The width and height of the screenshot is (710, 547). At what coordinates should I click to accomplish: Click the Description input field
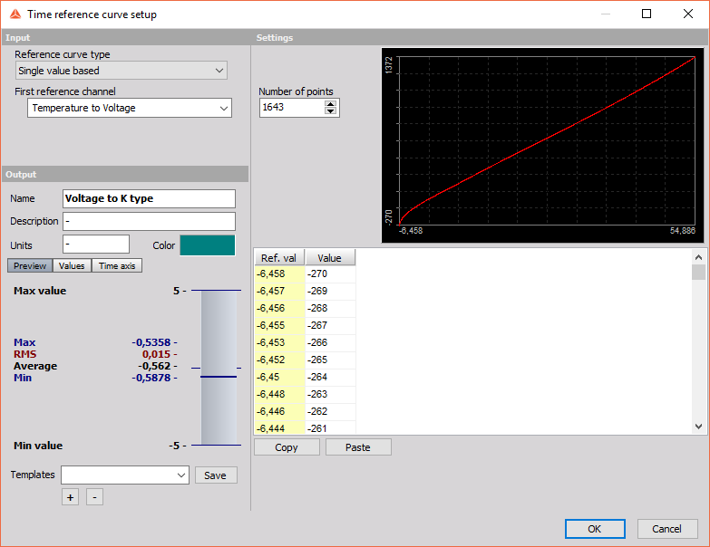click(149, 221)
